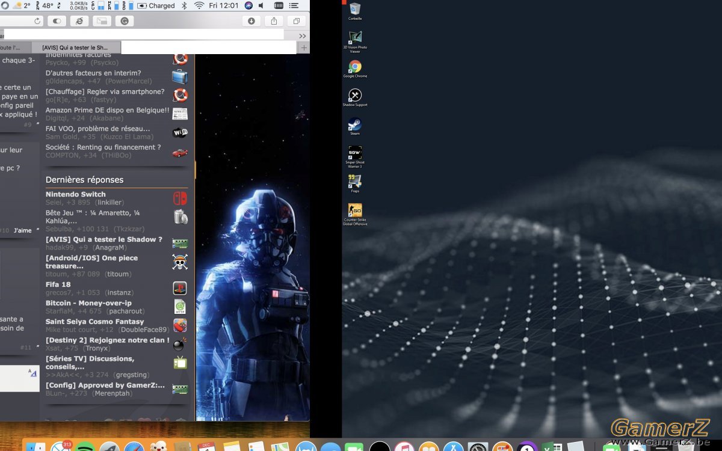Click the picture-in-picture toolbar button
The width and height of the screenshot is (722, 451).
pyautogui.click(x=102, y=21)
